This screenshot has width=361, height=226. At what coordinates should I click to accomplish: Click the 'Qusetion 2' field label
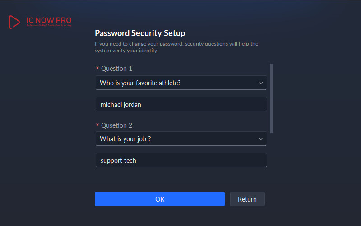(x=116, y=125)
